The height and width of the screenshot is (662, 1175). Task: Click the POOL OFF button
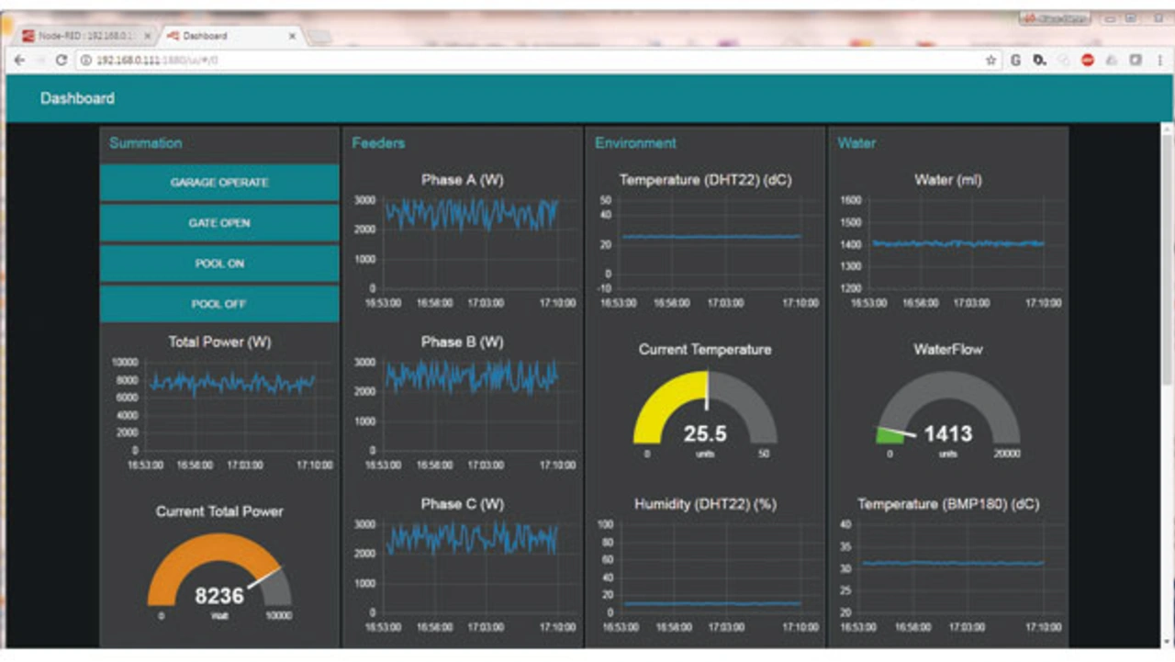[x=219, y=304]
